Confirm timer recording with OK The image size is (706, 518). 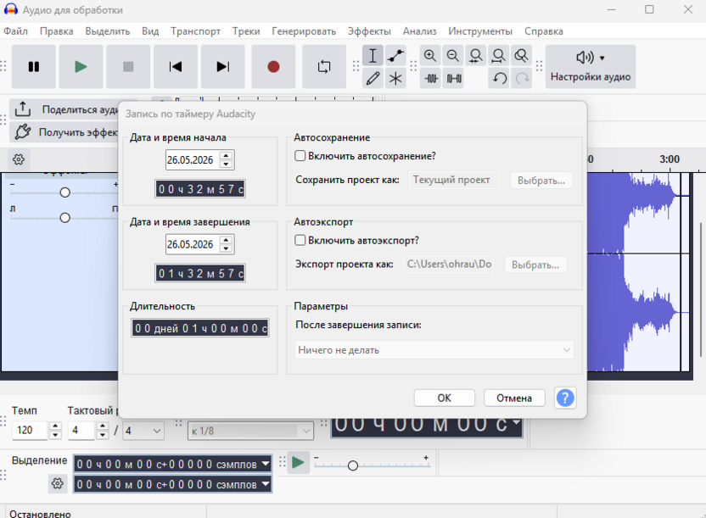click(445, 398)
